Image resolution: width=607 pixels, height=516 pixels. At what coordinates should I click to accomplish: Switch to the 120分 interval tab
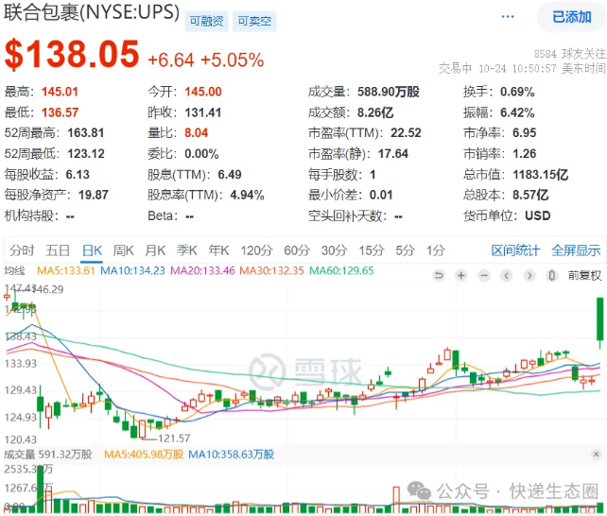point(256,250)
